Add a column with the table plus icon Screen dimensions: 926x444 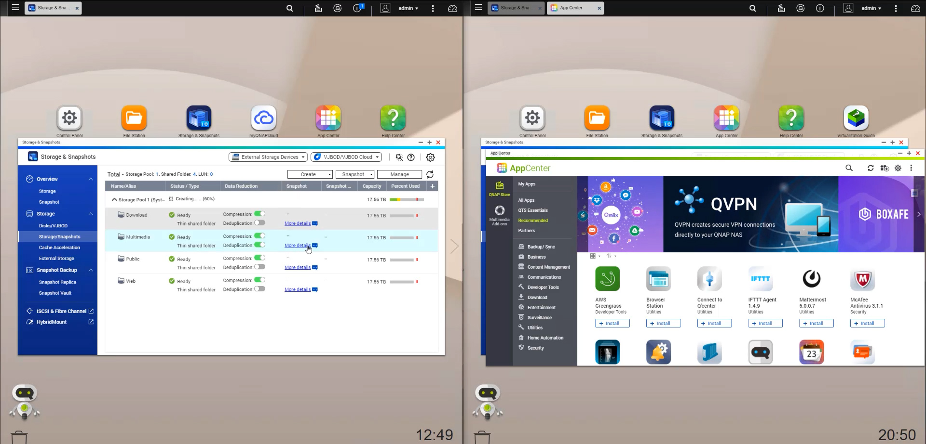[433, 186]
